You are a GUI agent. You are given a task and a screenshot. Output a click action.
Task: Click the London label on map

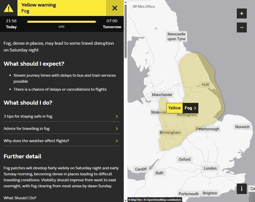click(210, 168)
